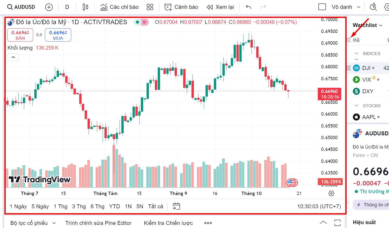This screenshot has width=389, height=228.
Task: Click Thị trường market status link
Action: (372, 192)
